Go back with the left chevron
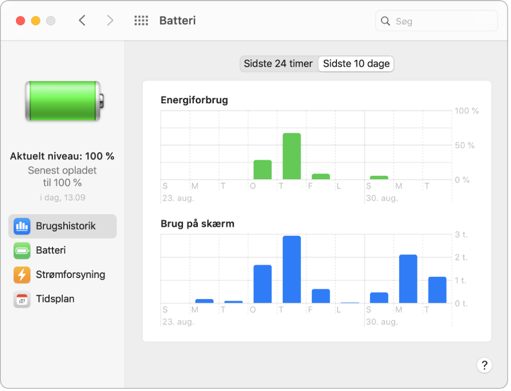 click(82, 21)
